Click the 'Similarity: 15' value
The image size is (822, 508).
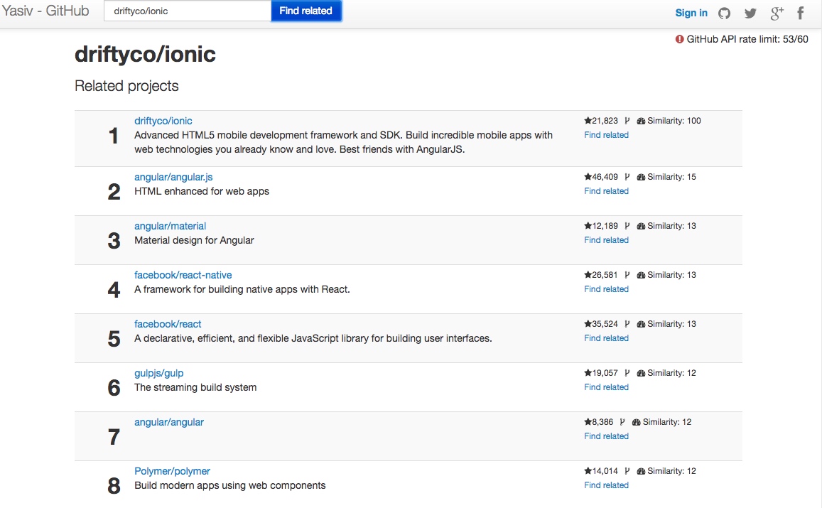click(x=671, y=177)
